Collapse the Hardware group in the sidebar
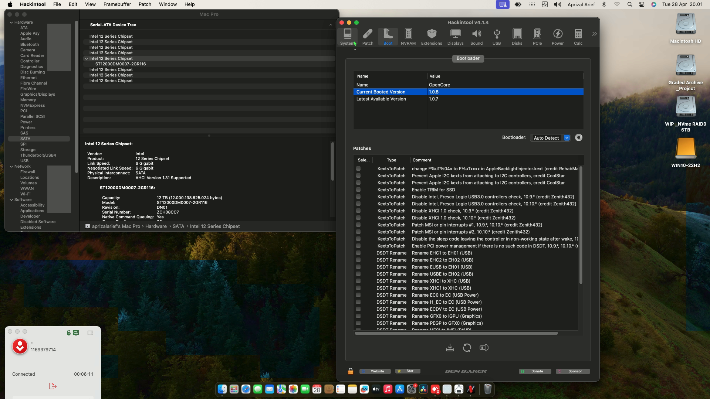 [x=11, y=23]
